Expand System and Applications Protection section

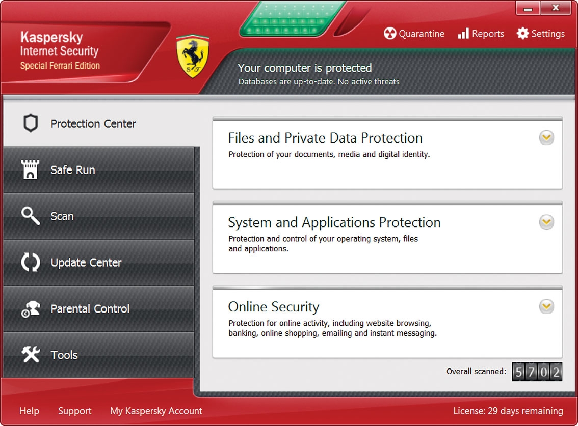546,222
